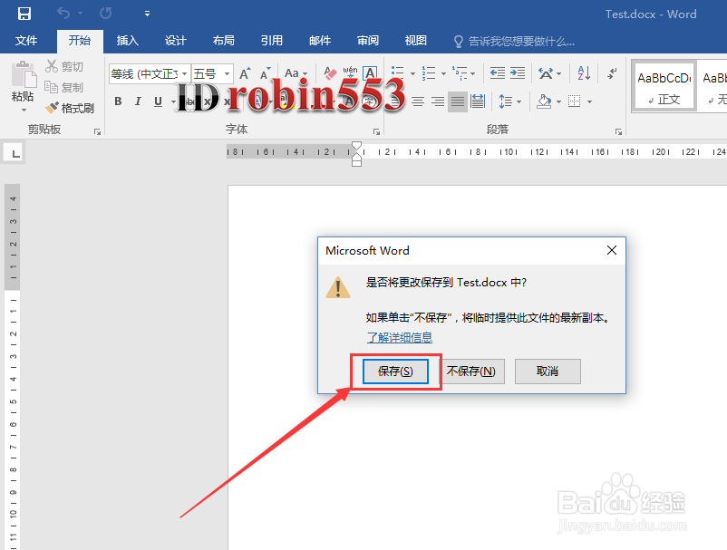The image size is (727, 550).
Task: Click the Save icon on Quick Access Toolbar
Action: pyautogui.click(x=24, y=14)
